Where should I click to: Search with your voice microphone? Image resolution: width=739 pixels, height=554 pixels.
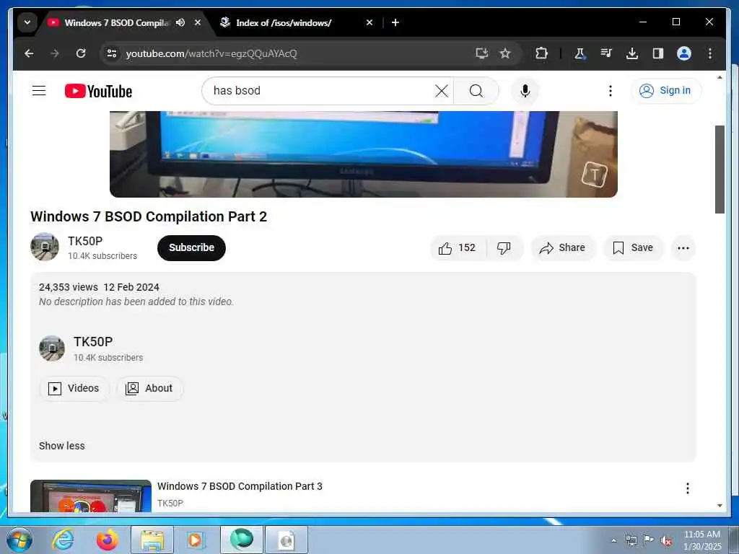(525, 90)
